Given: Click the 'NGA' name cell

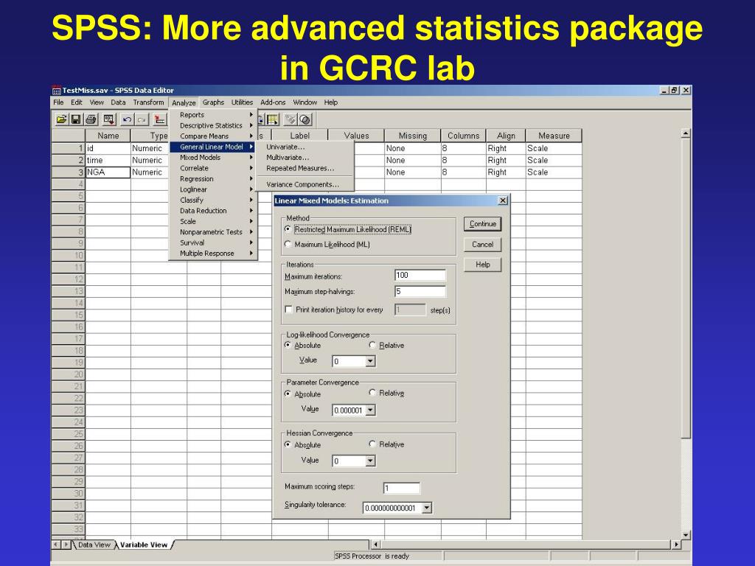Looking at the screenshot, I should coord(108,172).
